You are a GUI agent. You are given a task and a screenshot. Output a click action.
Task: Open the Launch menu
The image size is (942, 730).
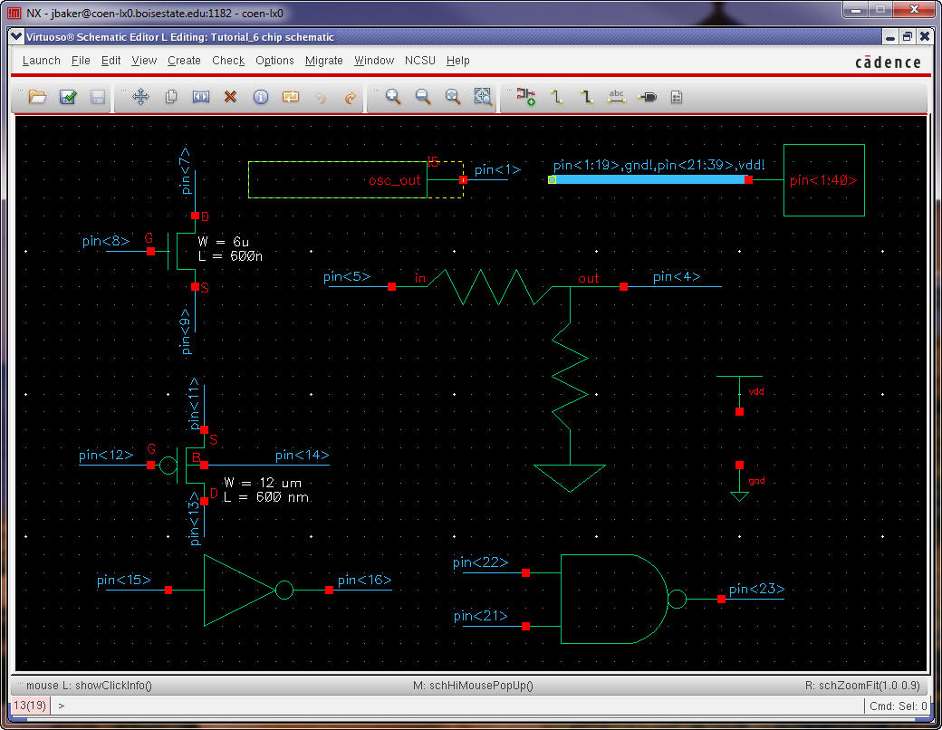pos(41,61)
